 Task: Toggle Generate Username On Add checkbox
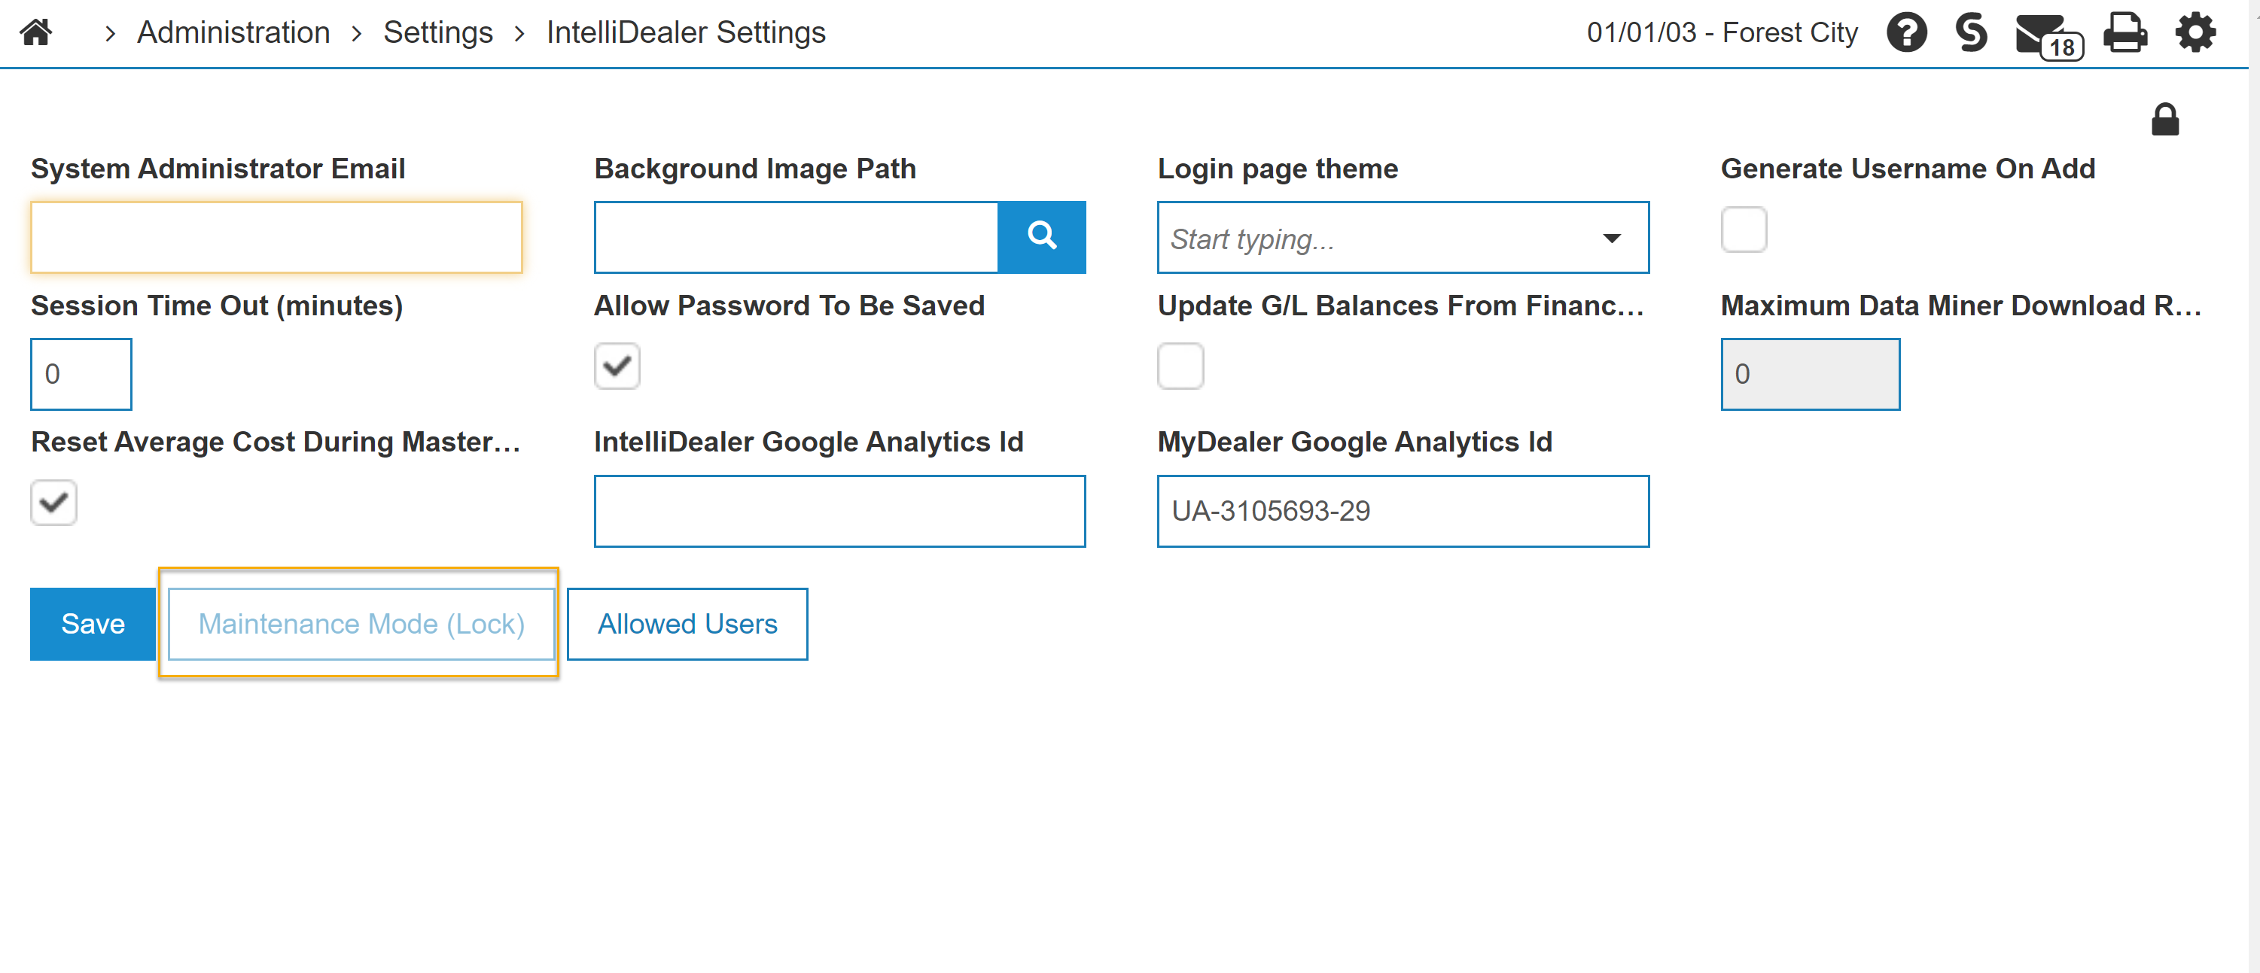pos(1744,230)
